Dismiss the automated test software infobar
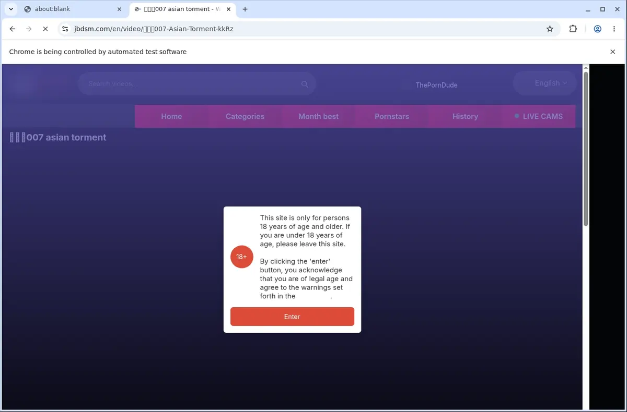 613,52
